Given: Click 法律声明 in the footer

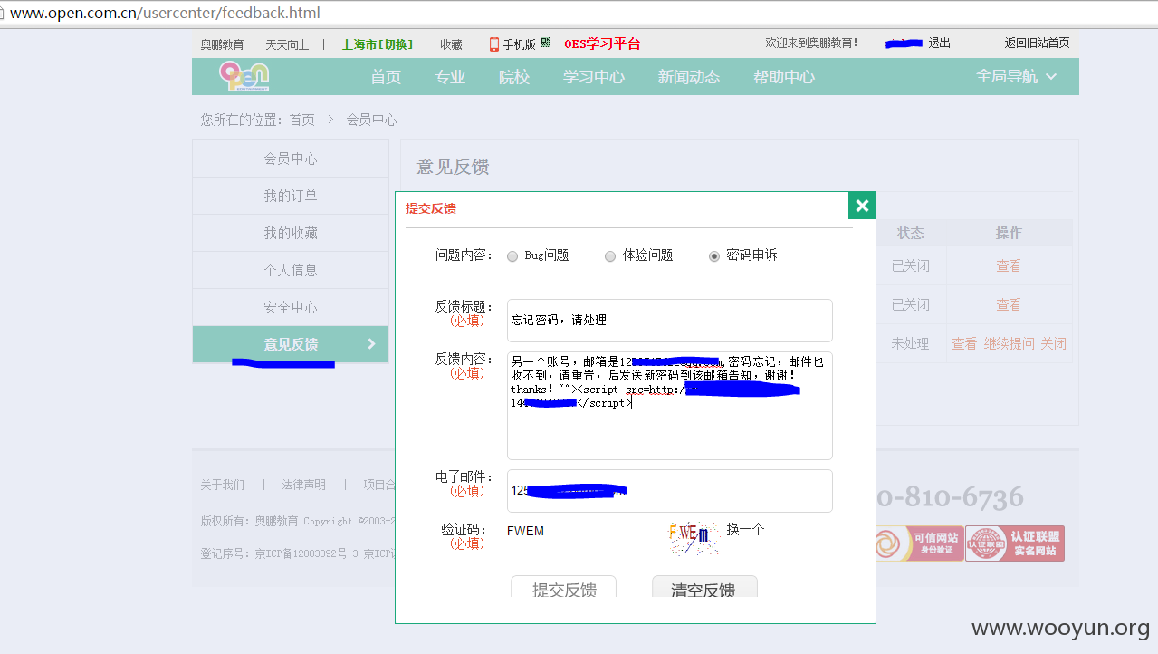Looking at the screenshot, I should coord(303,485).
